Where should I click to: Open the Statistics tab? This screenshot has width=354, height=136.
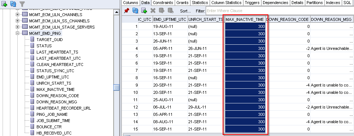200,3
